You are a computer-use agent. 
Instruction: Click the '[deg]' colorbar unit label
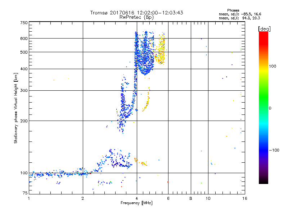264,29
